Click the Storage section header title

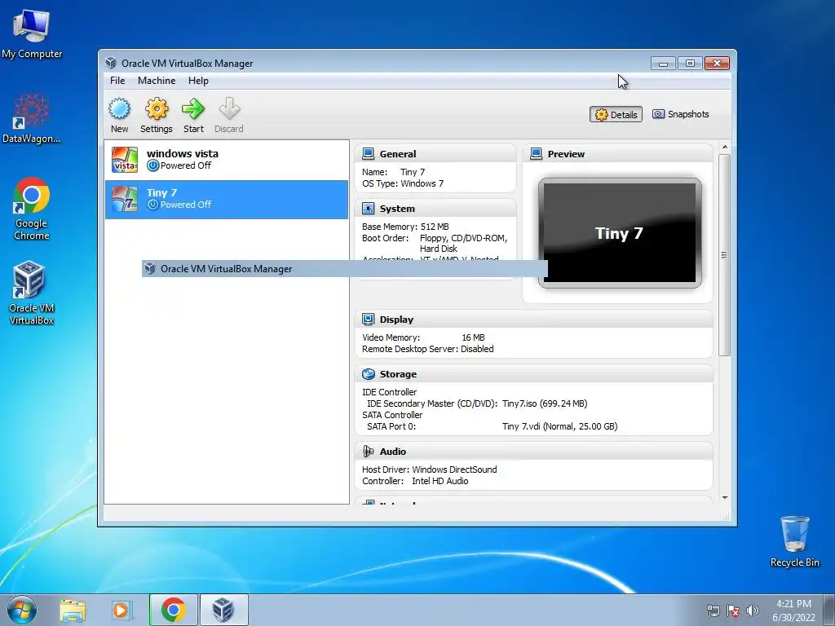coord(398,374)
